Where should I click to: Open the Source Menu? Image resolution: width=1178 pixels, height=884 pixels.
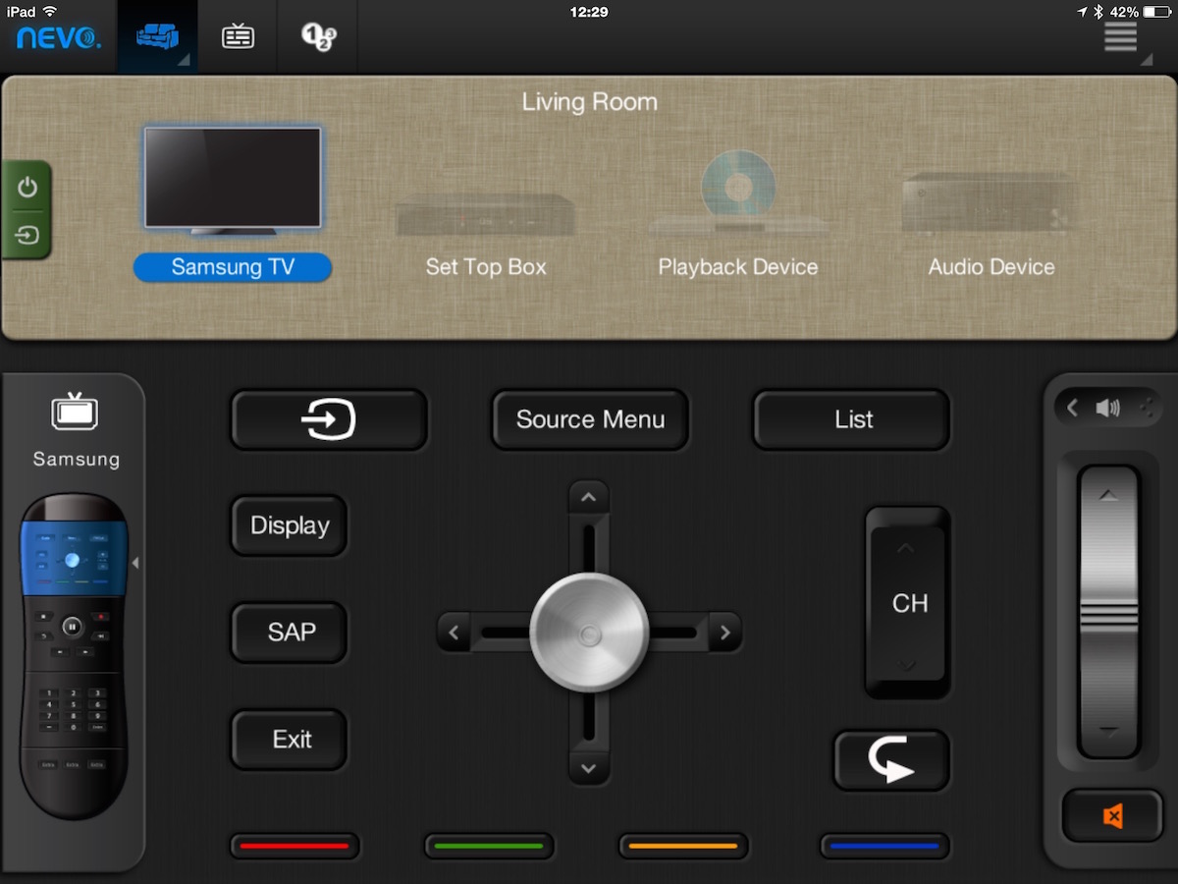(590, 419)
